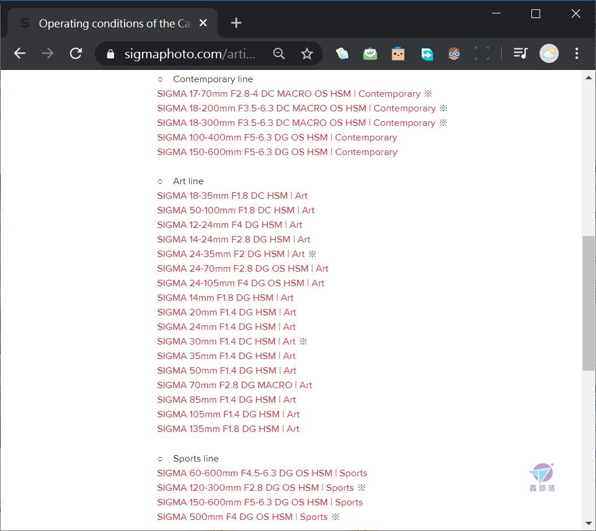Close the Operating conditions tab
The image size is (596, 531).
tap(203, 23)
